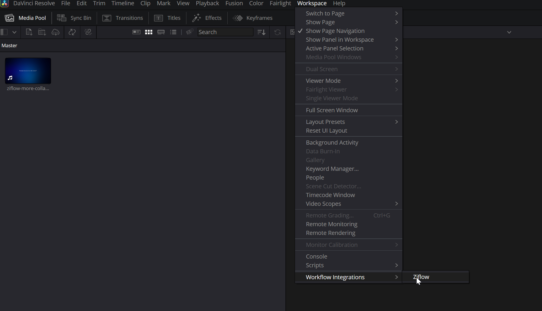Open the Mark menu
The width and height of the screenshot is (542, 311).
[164, 3]
